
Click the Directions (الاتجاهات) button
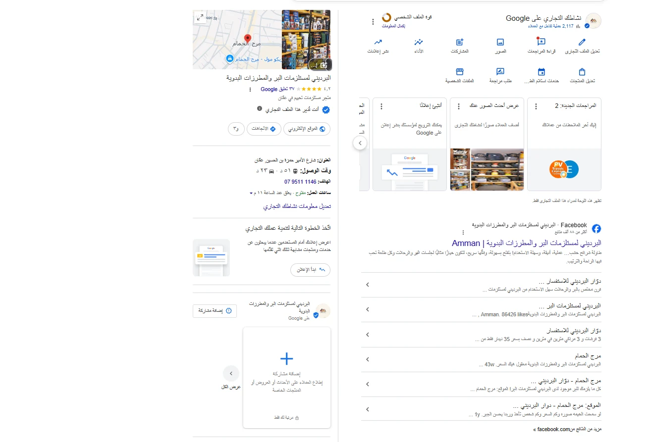tap(263, 129)
